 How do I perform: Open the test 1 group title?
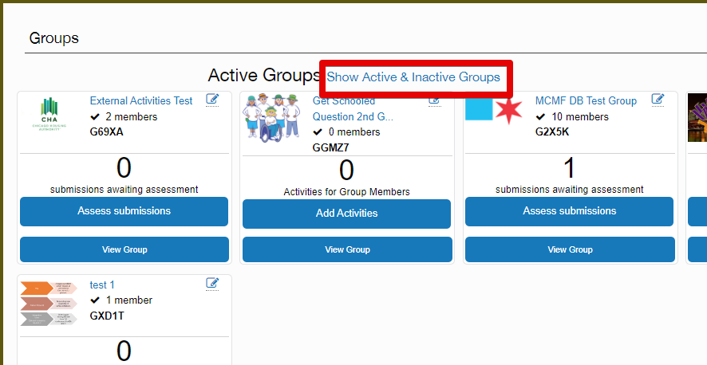click(x=102, y=285)
